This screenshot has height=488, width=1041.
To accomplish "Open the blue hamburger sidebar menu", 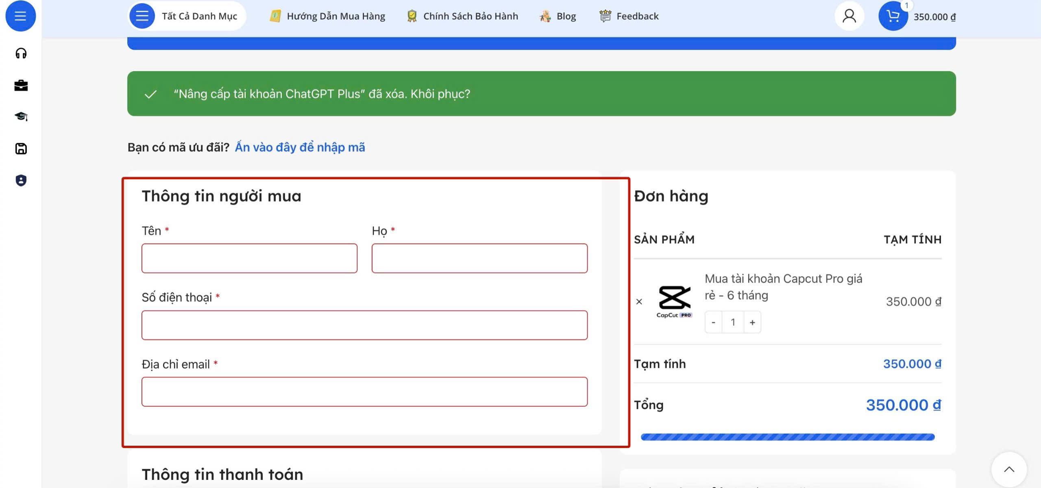I will click(20, 16).
